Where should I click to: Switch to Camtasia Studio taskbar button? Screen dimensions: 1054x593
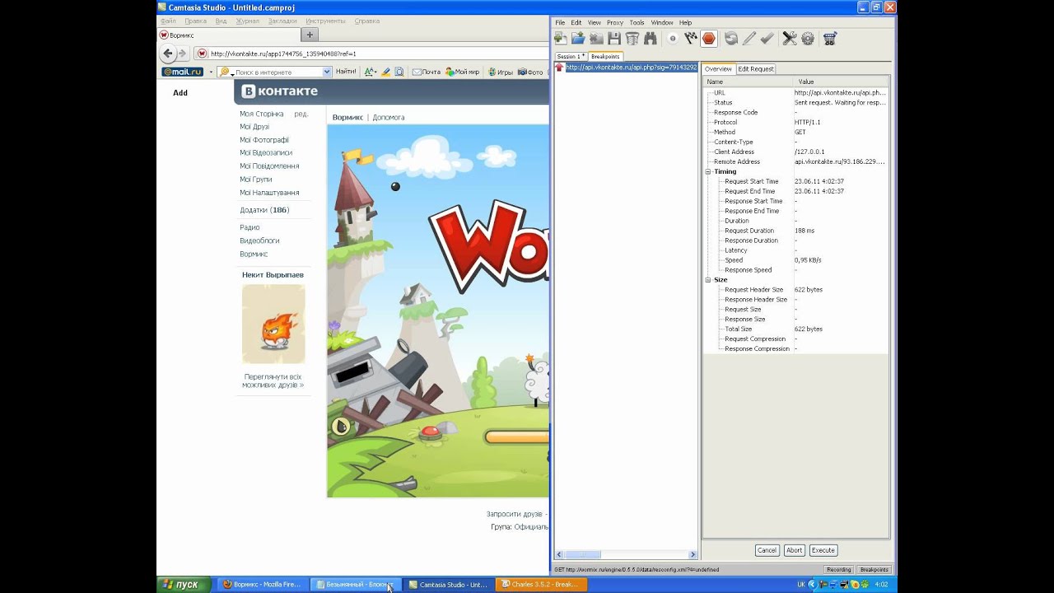449,585
